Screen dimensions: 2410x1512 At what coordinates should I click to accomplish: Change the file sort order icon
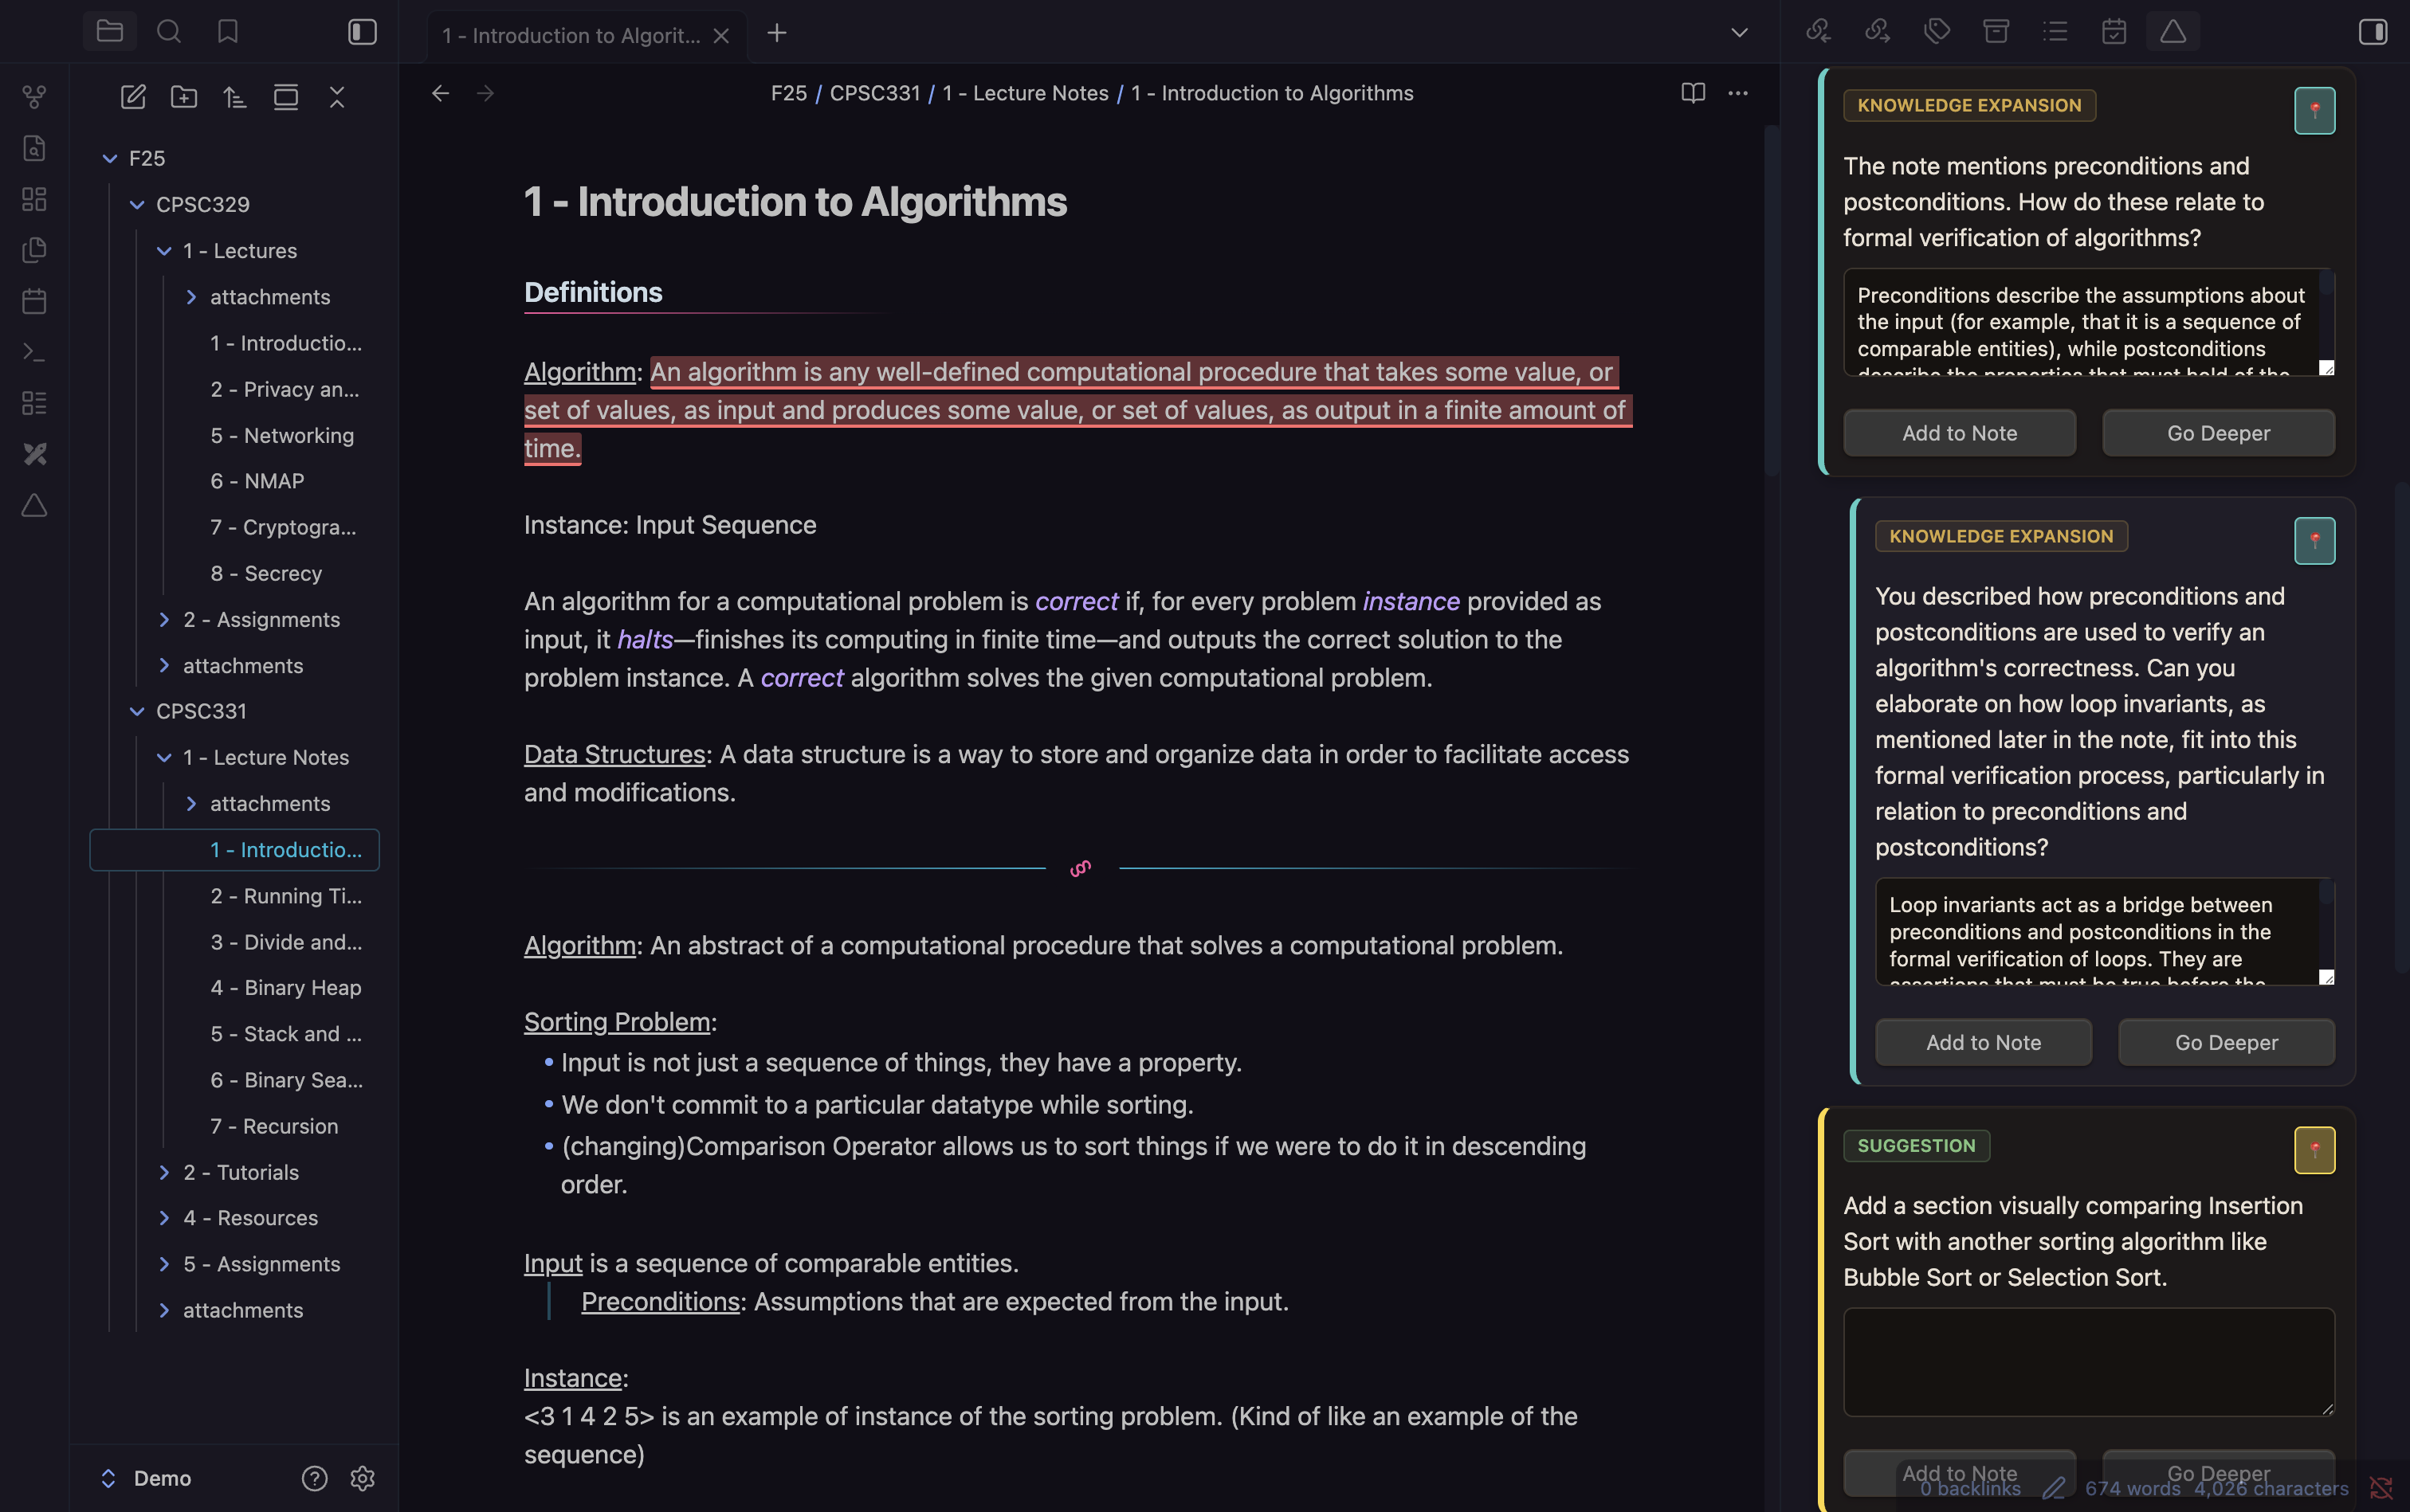[234, 97]
